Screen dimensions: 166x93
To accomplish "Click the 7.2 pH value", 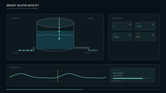I will (114, 26).
